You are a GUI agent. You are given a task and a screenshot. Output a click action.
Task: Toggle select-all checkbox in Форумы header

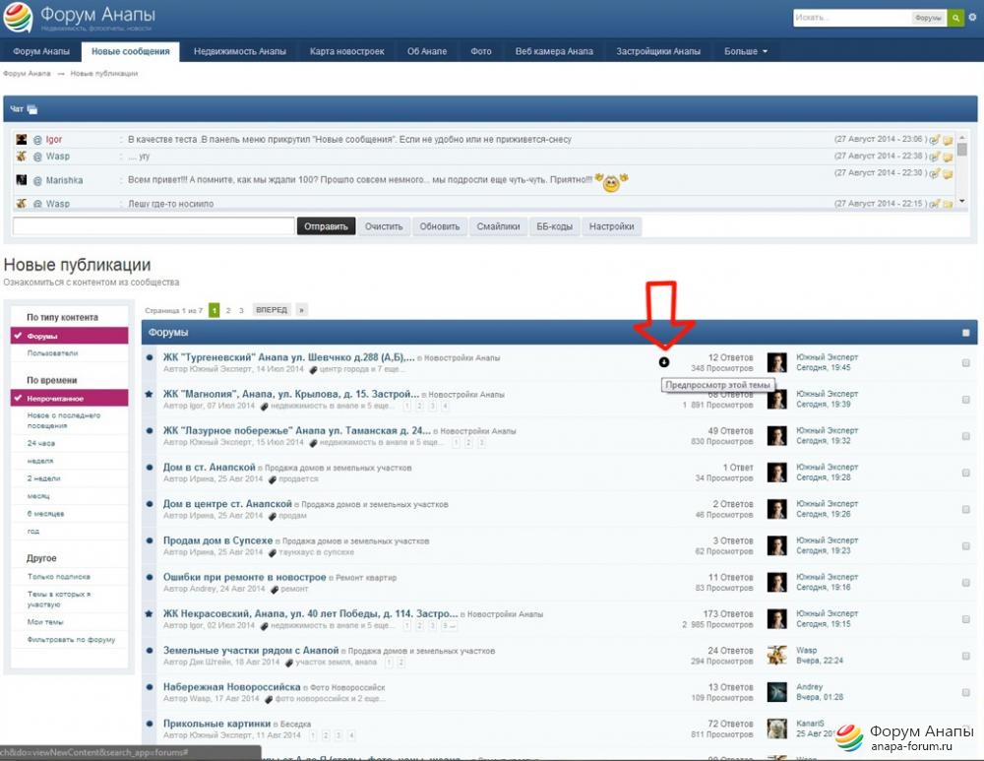tap(965, 334)
